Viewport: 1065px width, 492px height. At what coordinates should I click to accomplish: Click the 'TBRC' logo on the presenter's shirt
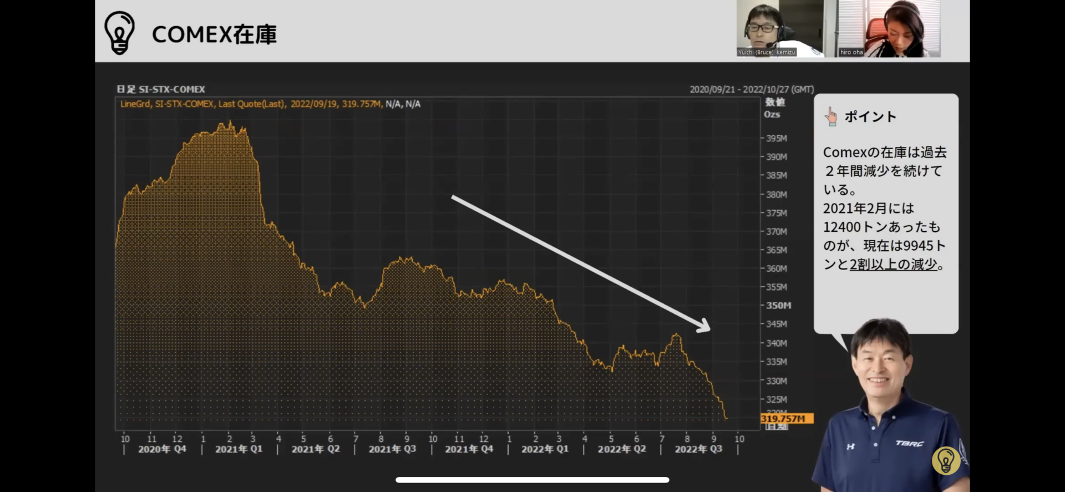tap(910, 443)
